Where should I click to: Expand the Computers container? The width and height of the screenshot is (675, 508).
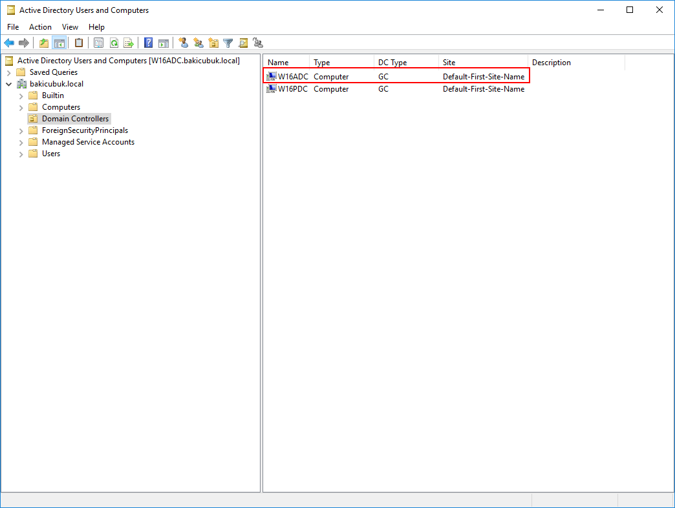21,107
